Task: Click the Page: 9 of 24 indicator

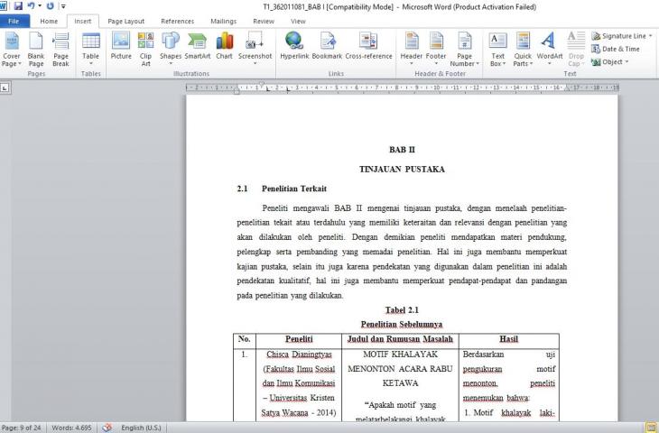Action: coord(22,428)
